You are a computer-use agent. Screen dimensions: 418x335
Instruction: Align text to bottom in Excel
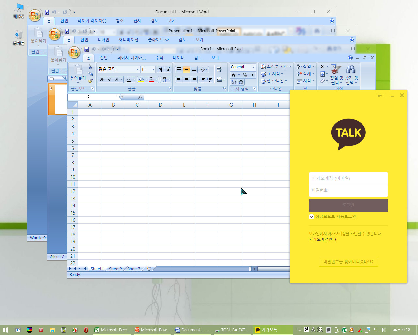[x=194, y=69]
